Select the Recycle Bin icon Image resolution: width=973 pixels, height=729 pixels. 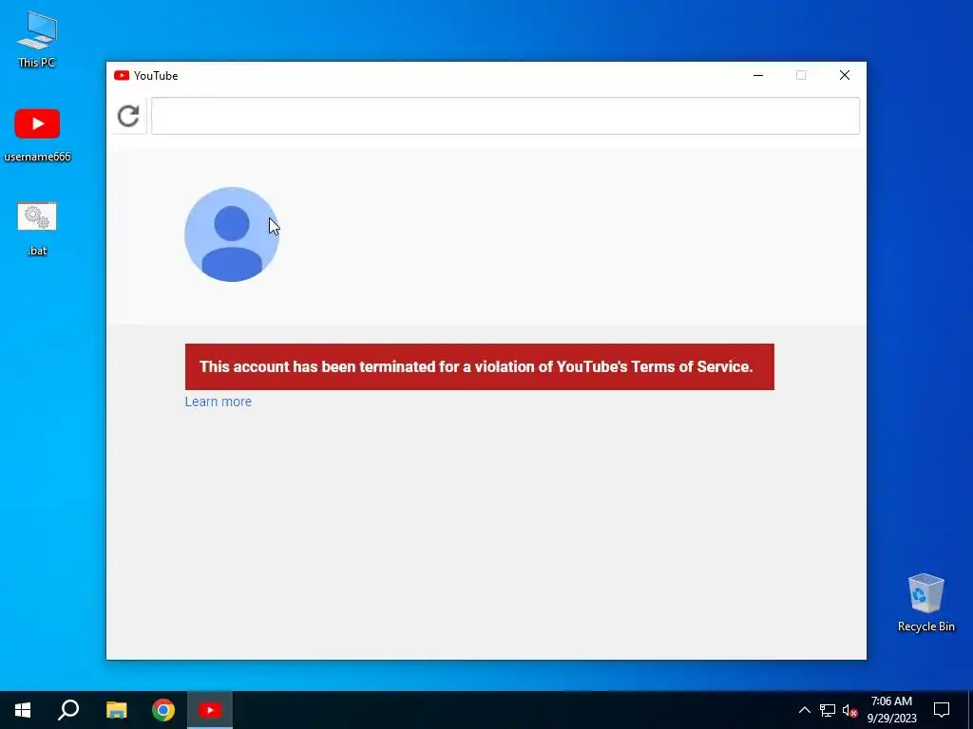pos(925,603)
